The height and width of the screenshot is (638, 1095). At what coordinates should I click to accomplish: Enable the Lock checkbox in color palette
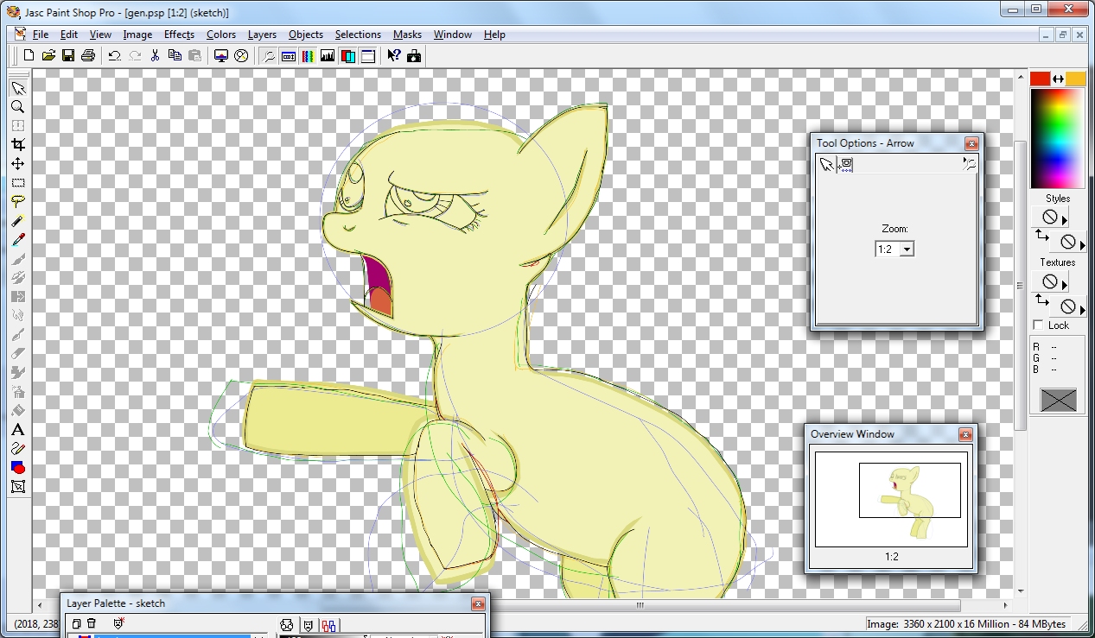click(x=1038, y=325)
